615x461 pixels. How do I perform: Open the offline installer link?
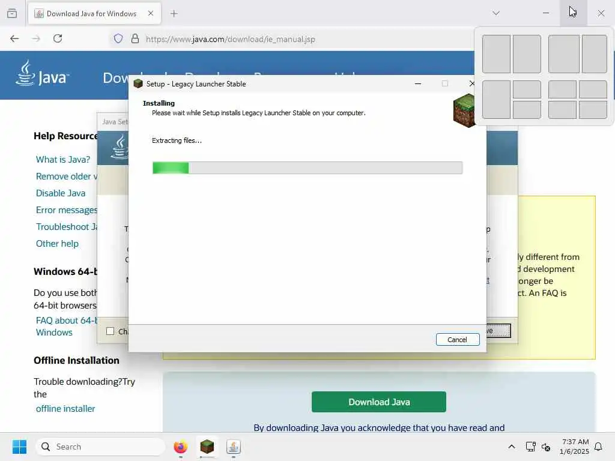tap(65, 409)
